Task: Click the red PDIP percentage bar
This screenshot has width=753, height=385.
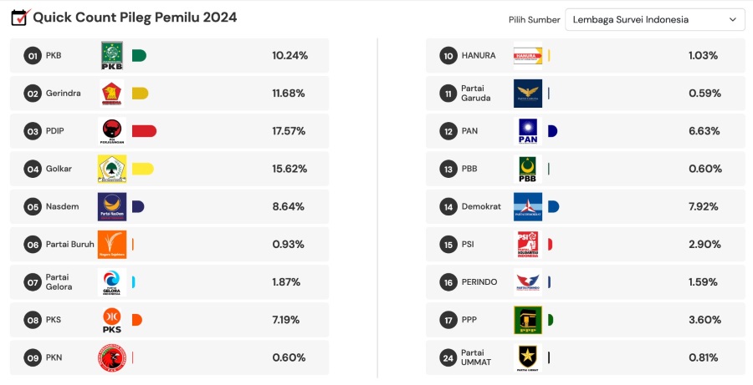Action: click(x=144, y=131)
